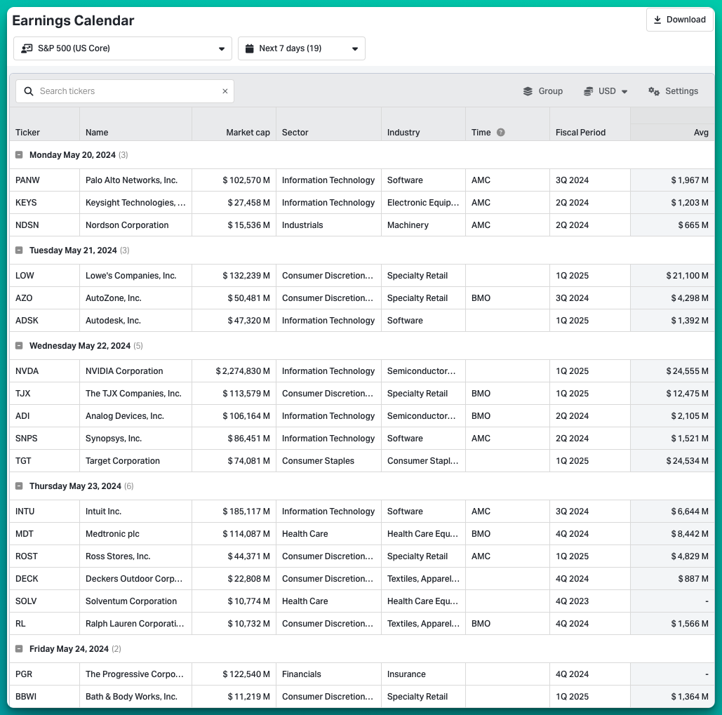
Task: Click Analog Devices, Inc. name cell
Action: (x=136, y=416)
